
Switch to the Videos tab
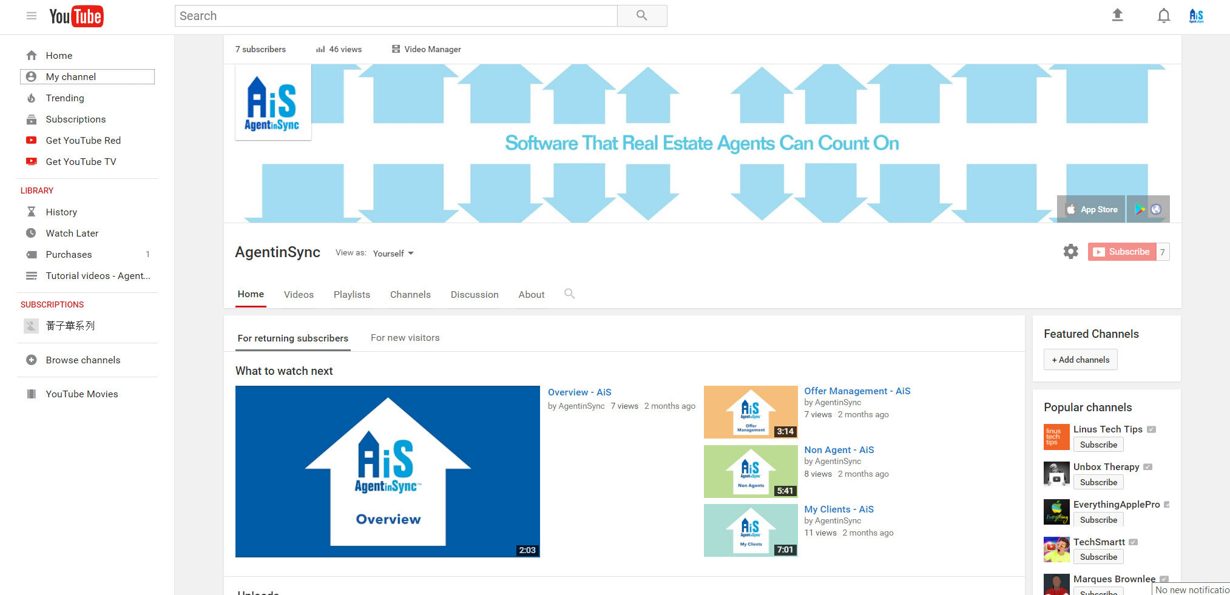[299, 295]
